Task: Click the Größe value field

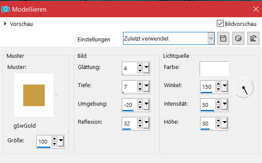Action: (x=44, y=142)
